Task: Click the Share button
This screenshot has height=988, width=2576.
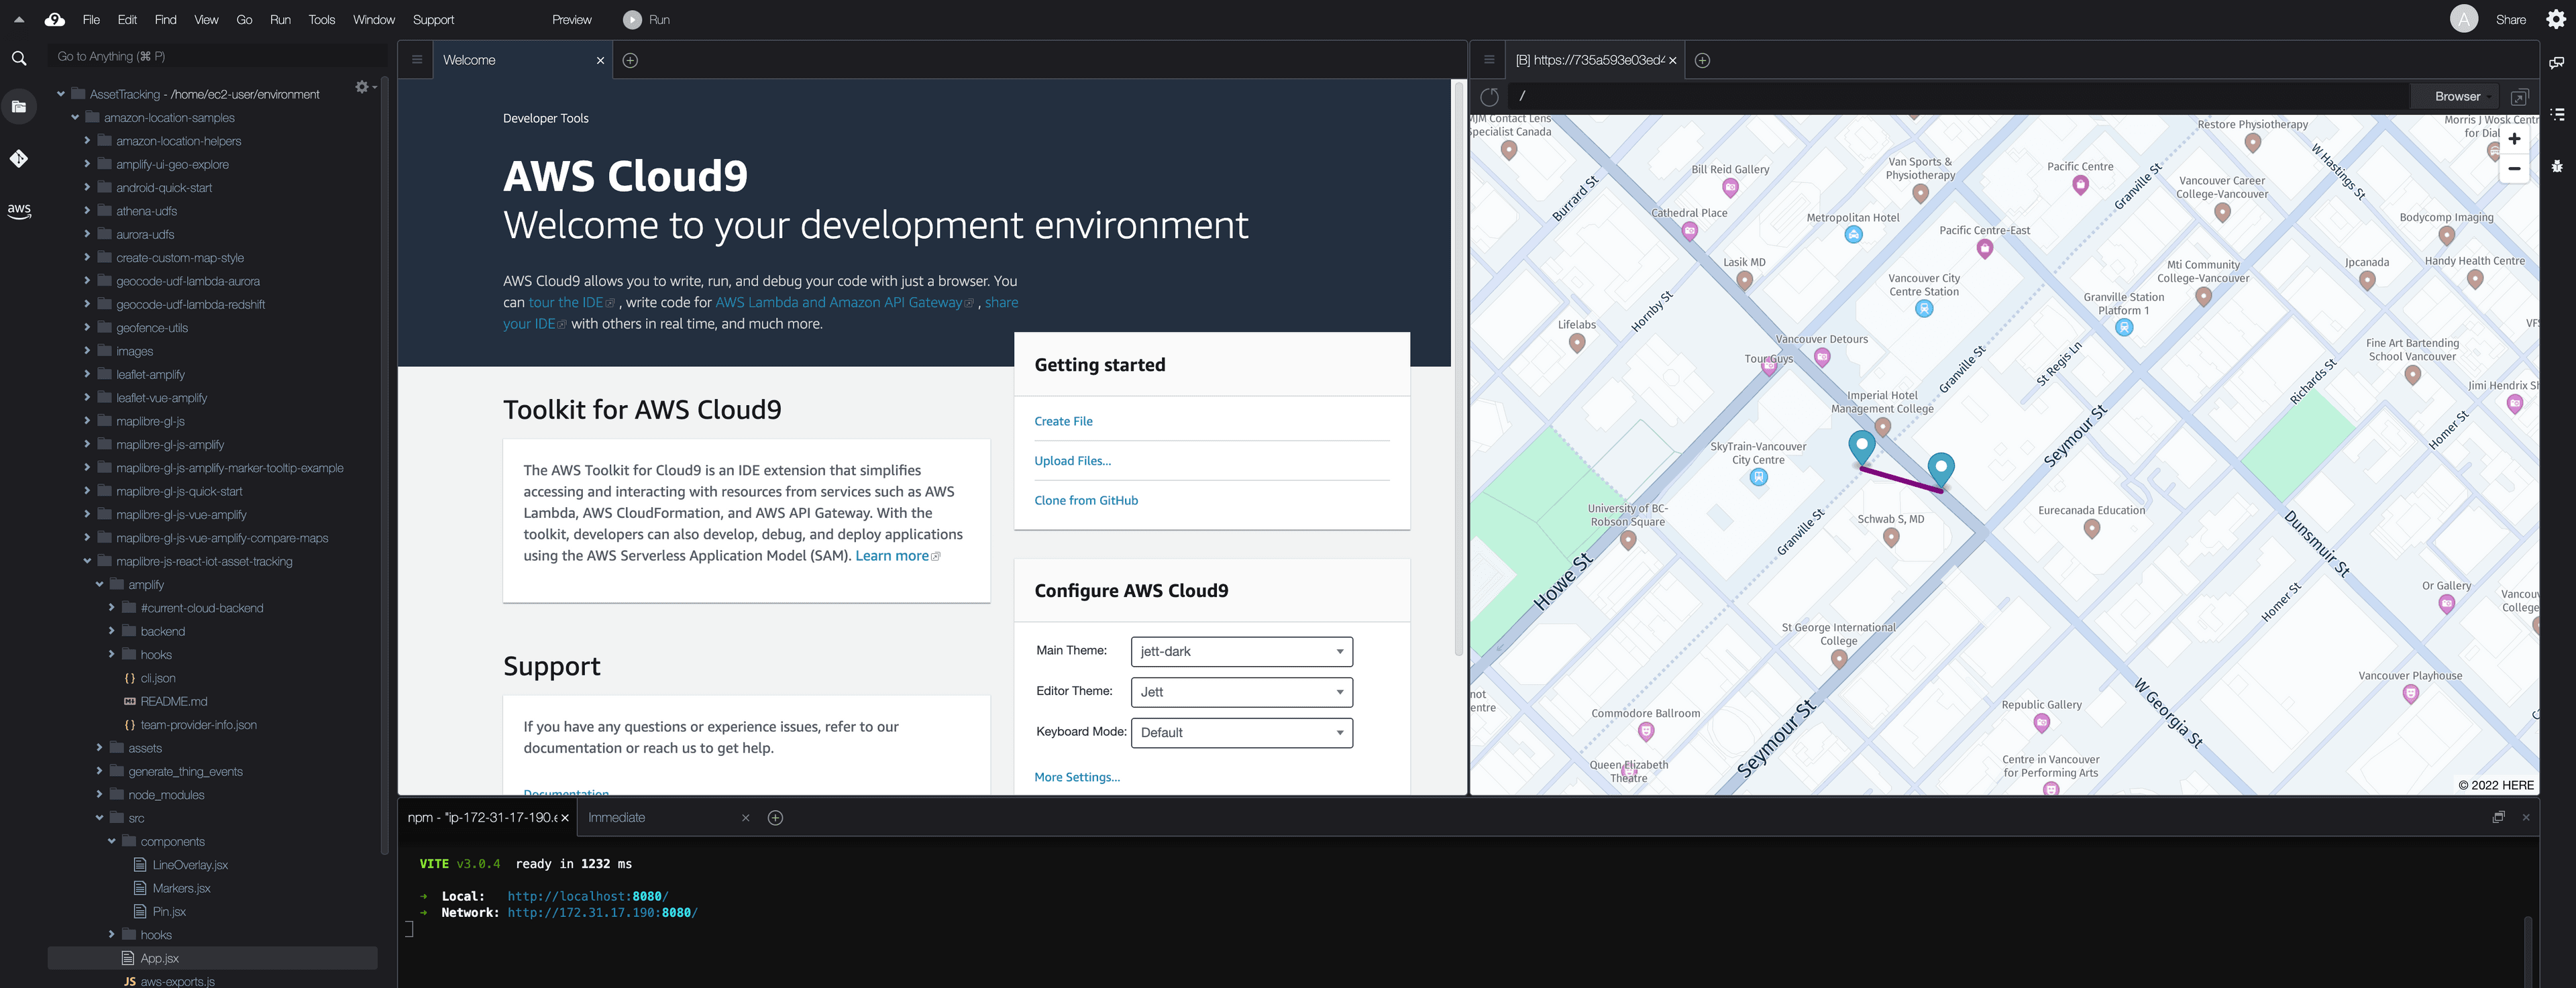Action: pyautogui.click(x=2510, y=19)
